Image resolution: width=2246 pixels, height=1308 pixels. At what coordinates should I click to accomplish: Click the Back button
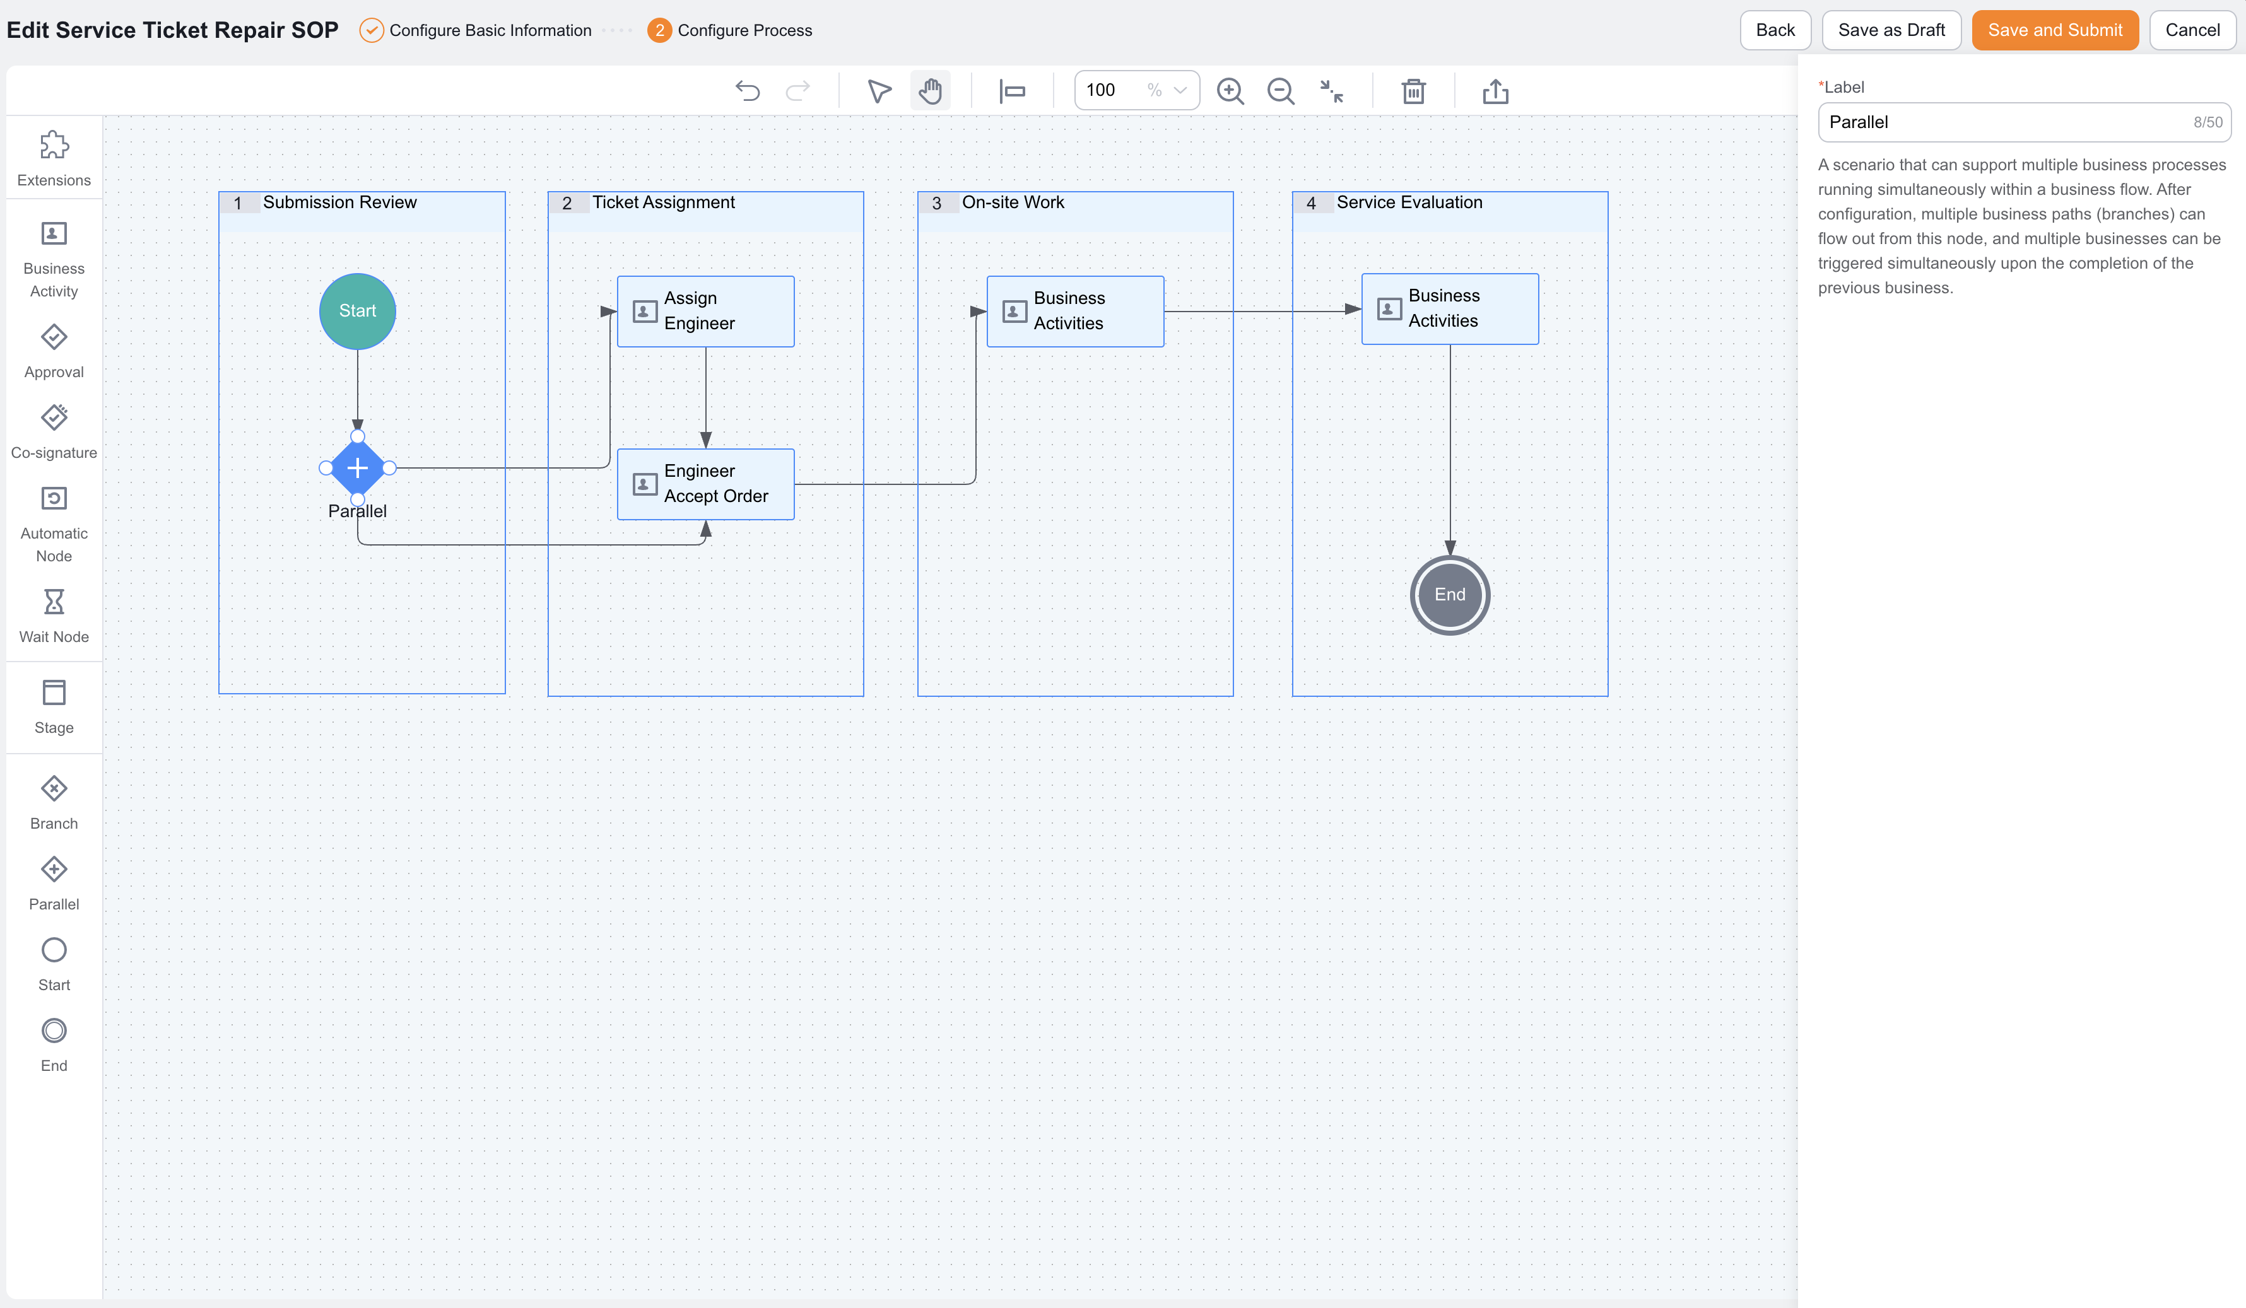click(x=1775, y=30)
